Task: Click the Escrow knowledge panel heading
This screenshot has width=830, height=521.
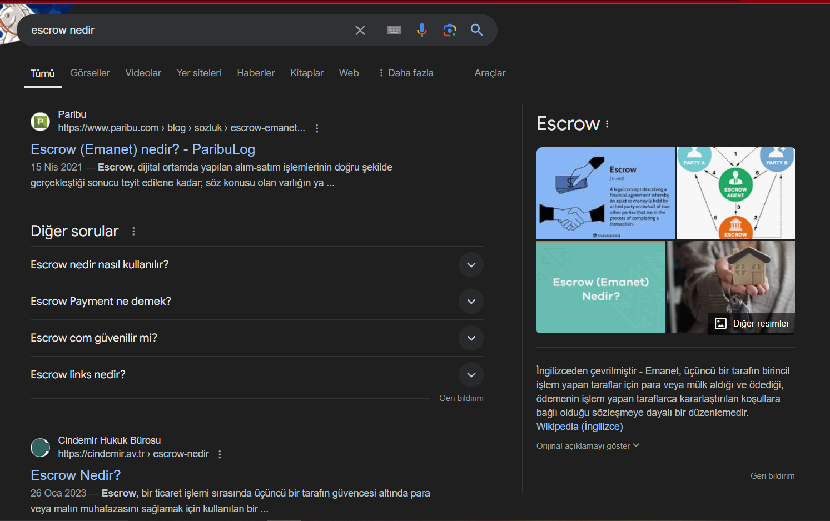Action: click(x=568, y=123)
